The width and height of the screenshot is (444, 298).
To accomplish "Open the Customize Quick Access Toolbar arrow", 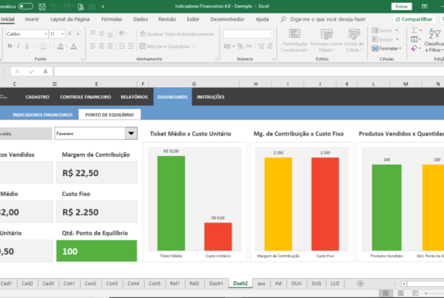I will [x=103, y=7].
